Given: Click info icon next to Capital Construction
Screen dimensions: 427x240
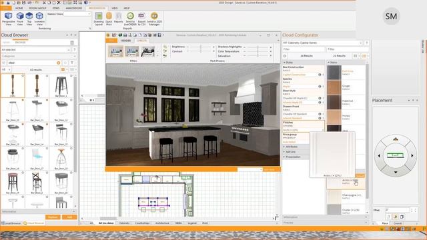Looking at the screenshot, I should click(x=320, y=75).
